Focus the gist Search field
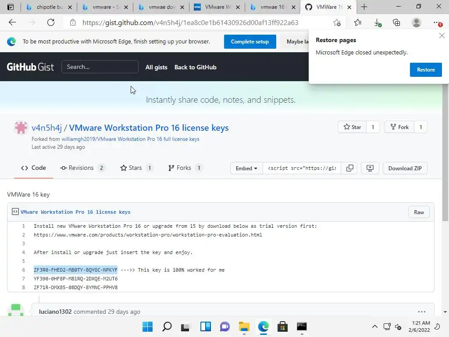Viewport: 449px width, 337px height. pos(100,67)
